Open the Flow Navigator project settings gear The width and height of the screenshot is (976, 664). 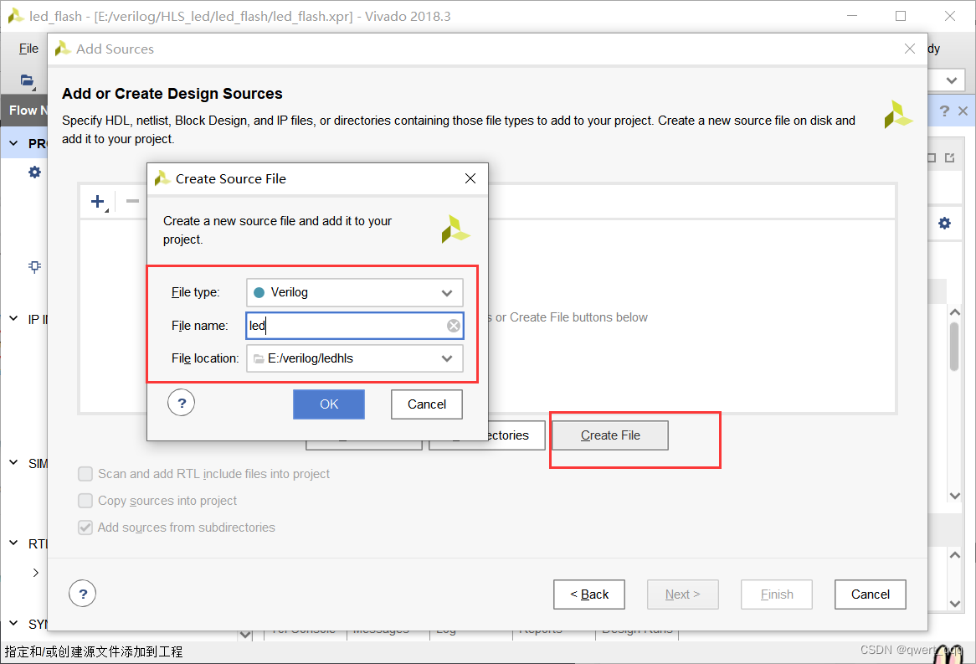click(35, 172)
